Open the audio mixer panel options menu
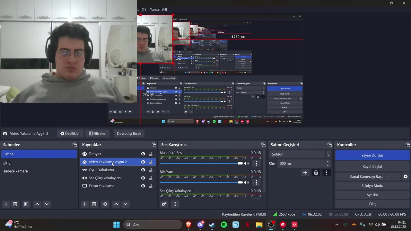This screenshot has width=411, height=231. (175, 204)
